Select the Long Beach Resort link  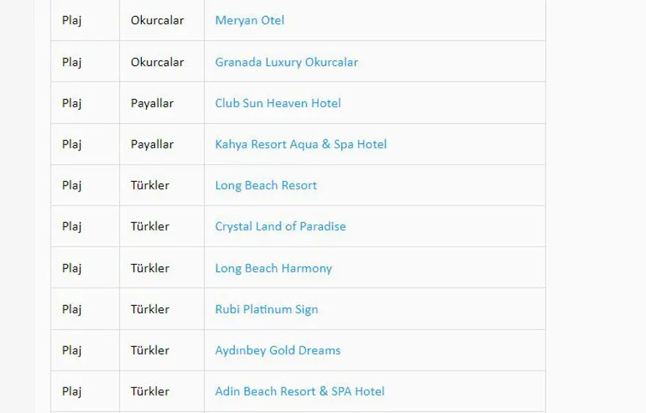coord(266,186)
